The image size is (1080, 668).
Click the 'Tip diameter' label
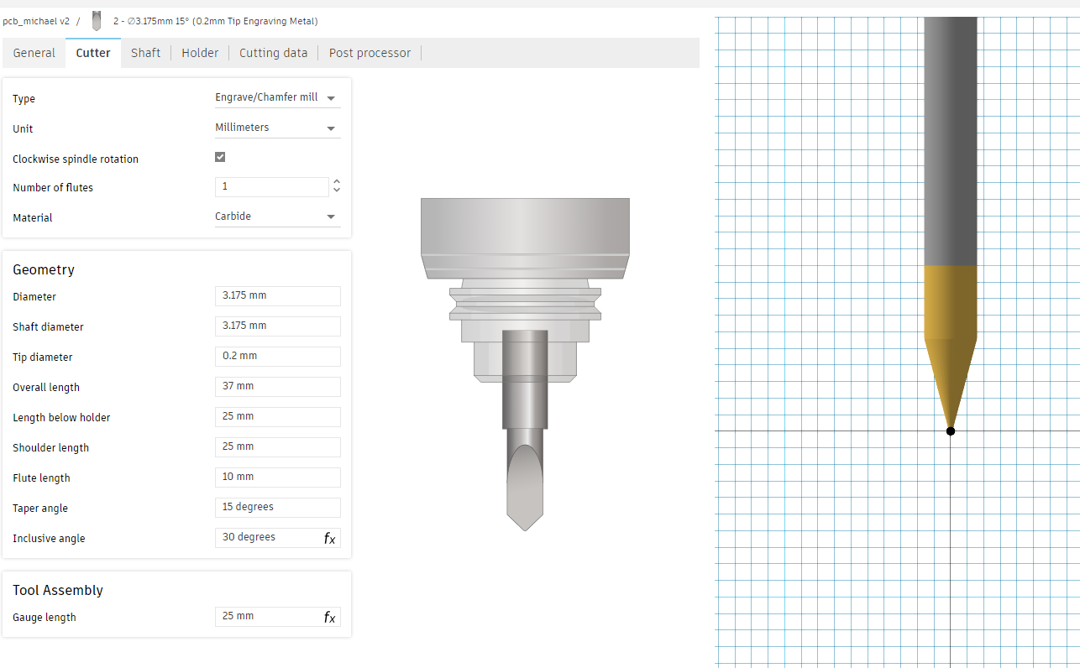43,357
